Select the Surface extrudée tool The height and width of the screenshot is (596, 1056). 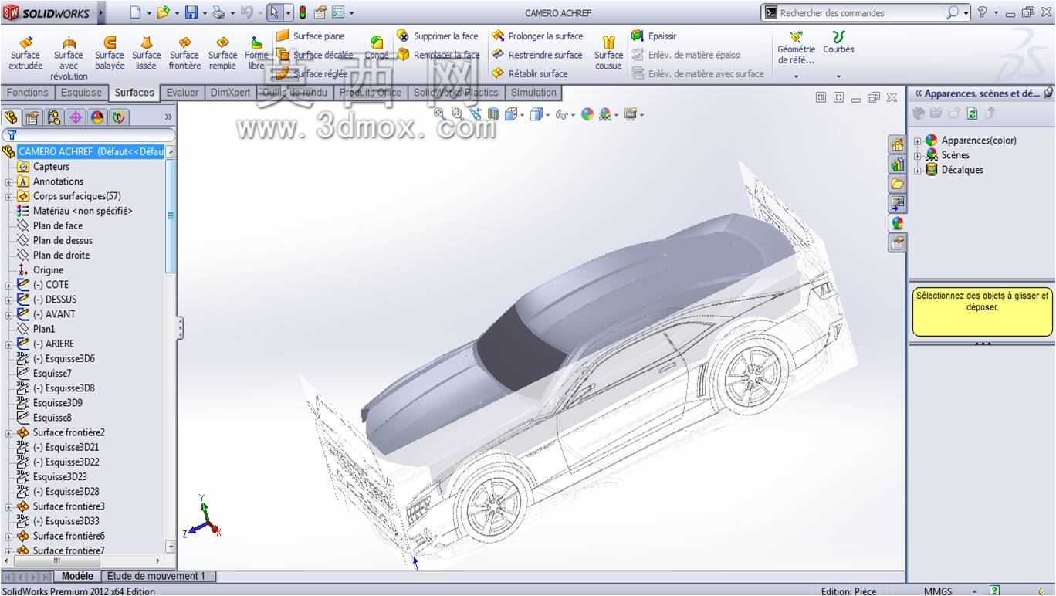tap(25, 54)
